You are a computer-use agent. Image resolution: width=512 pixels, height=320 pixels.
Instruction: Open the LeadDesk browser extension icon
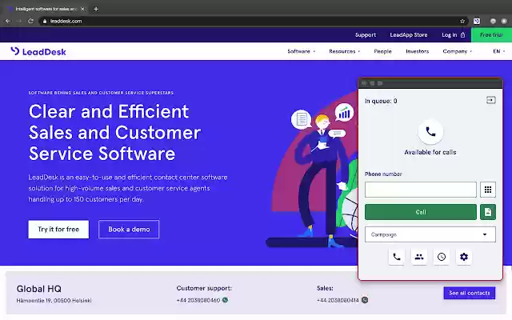click(x=477, y=22)
